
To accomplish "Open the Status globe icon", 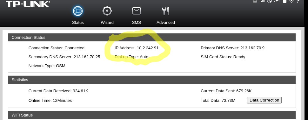I will tap(78, 11).
